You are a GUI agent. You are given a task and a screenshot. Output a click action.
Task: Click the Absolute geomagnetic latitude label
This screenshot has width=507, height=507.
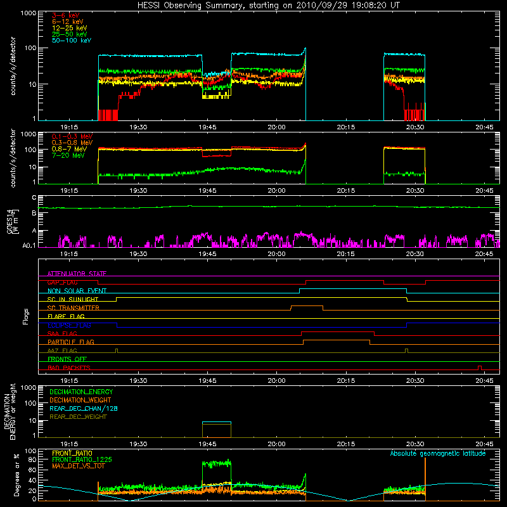438,453
